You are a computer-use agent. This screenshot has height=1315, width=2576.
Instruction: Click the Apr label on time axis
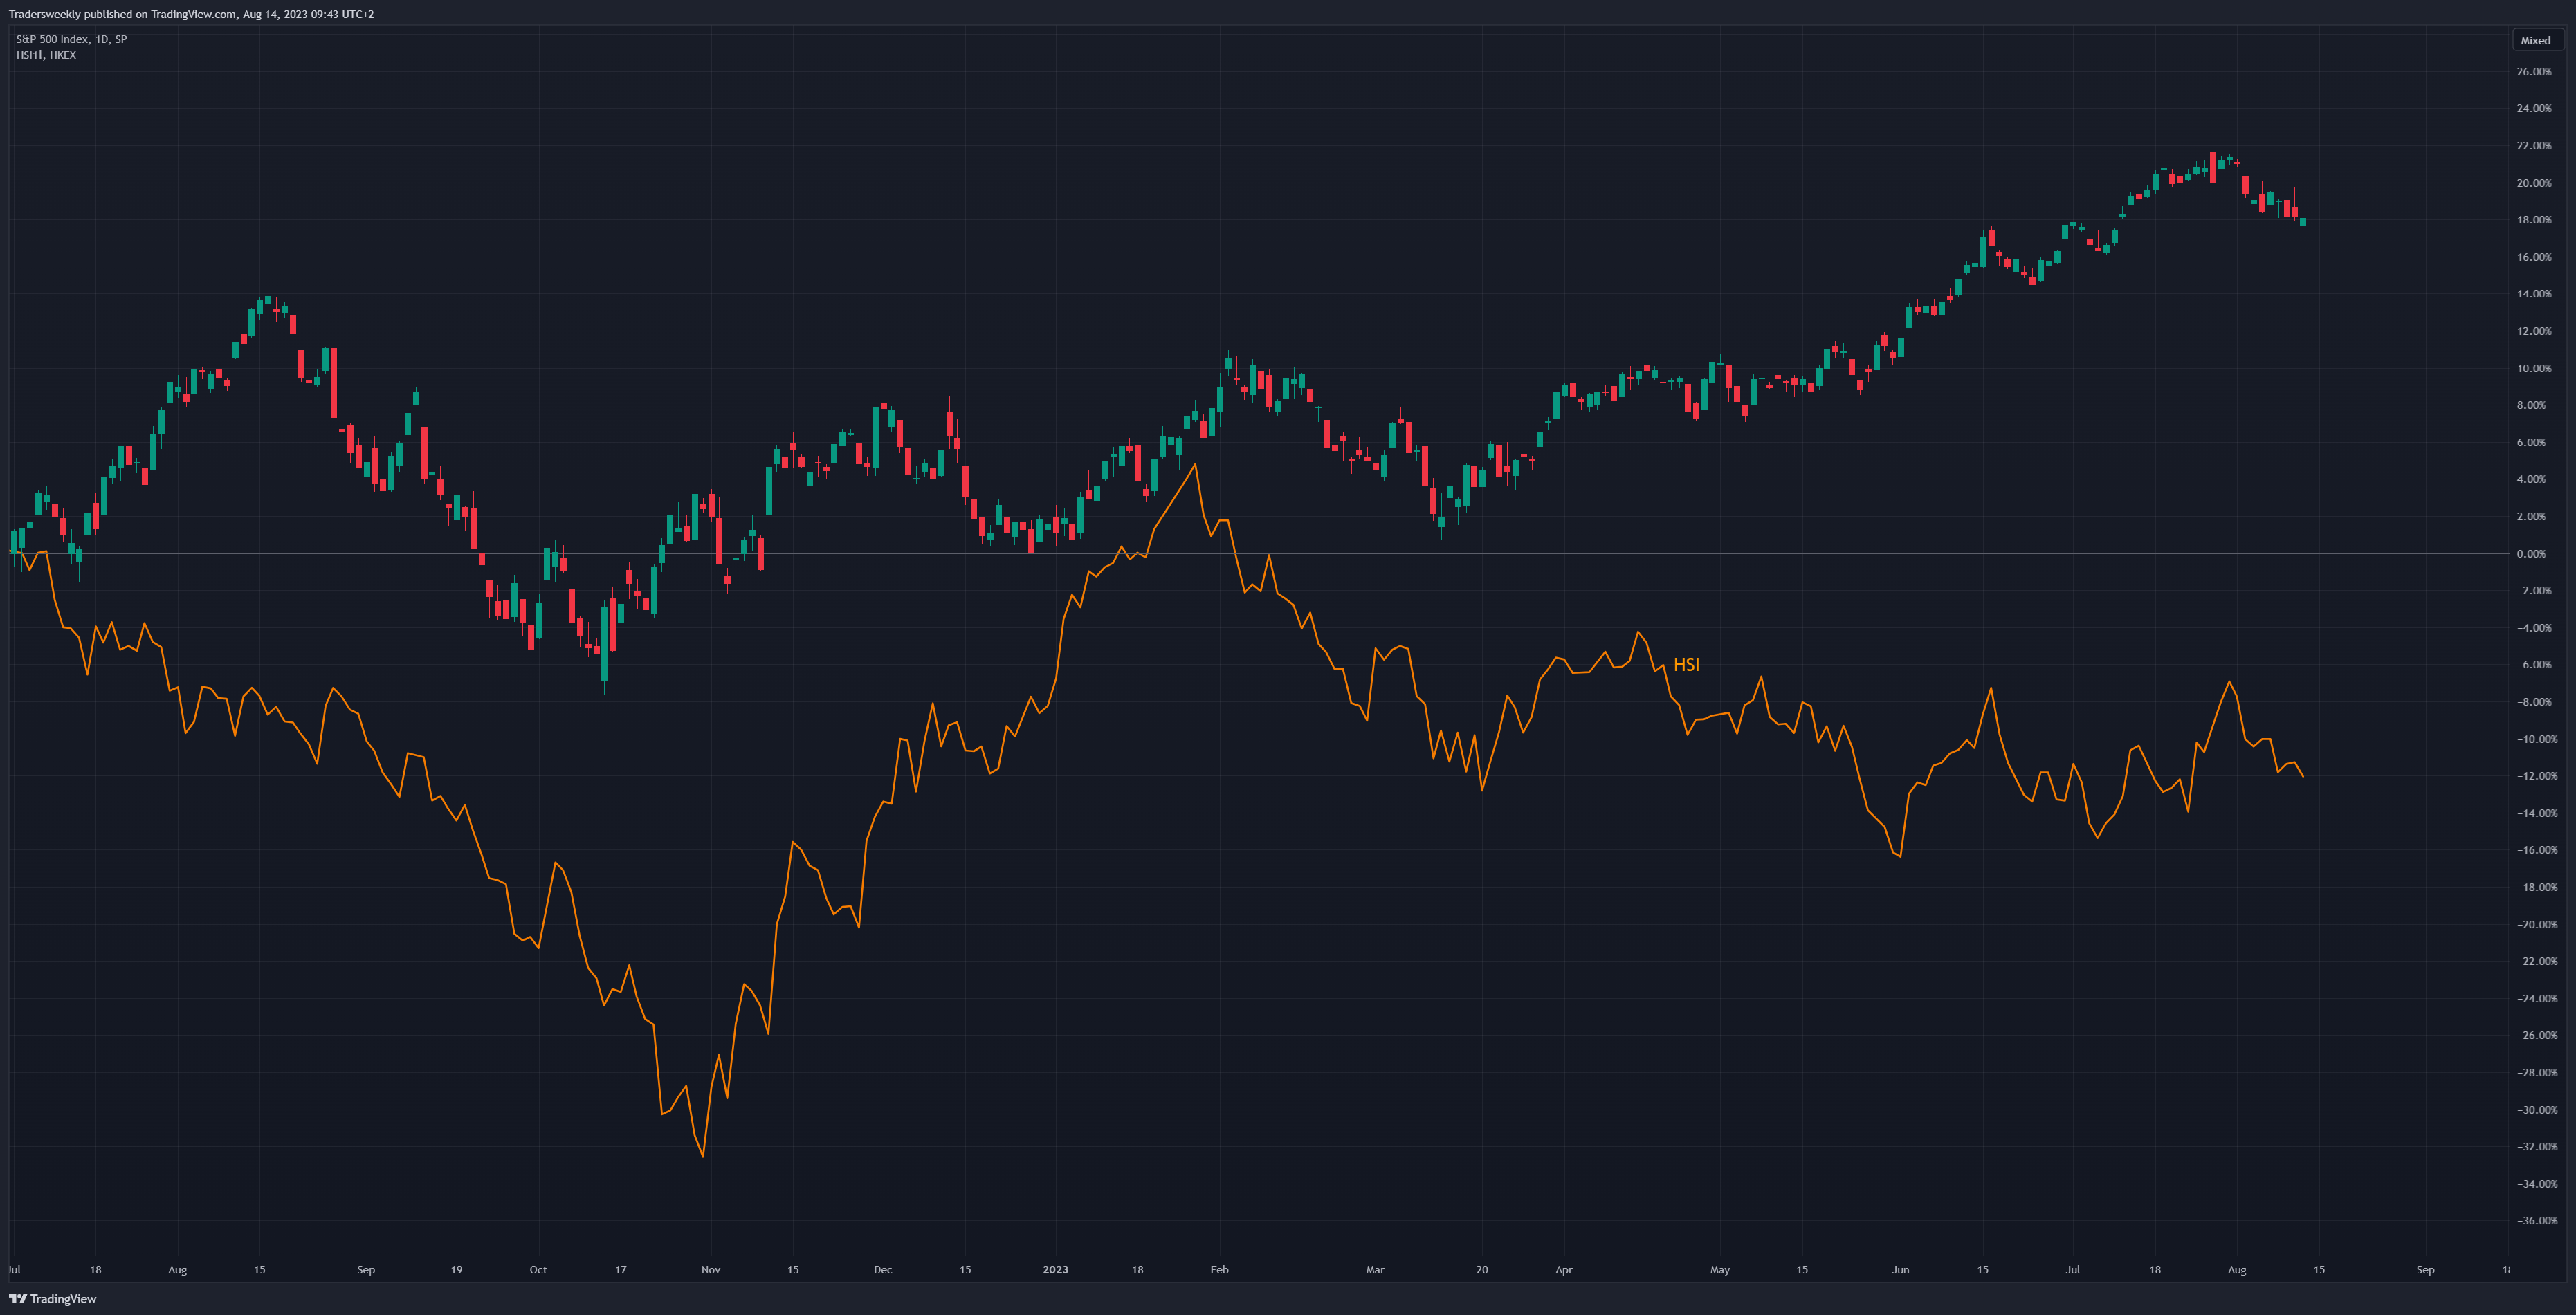(1564, 1270)
